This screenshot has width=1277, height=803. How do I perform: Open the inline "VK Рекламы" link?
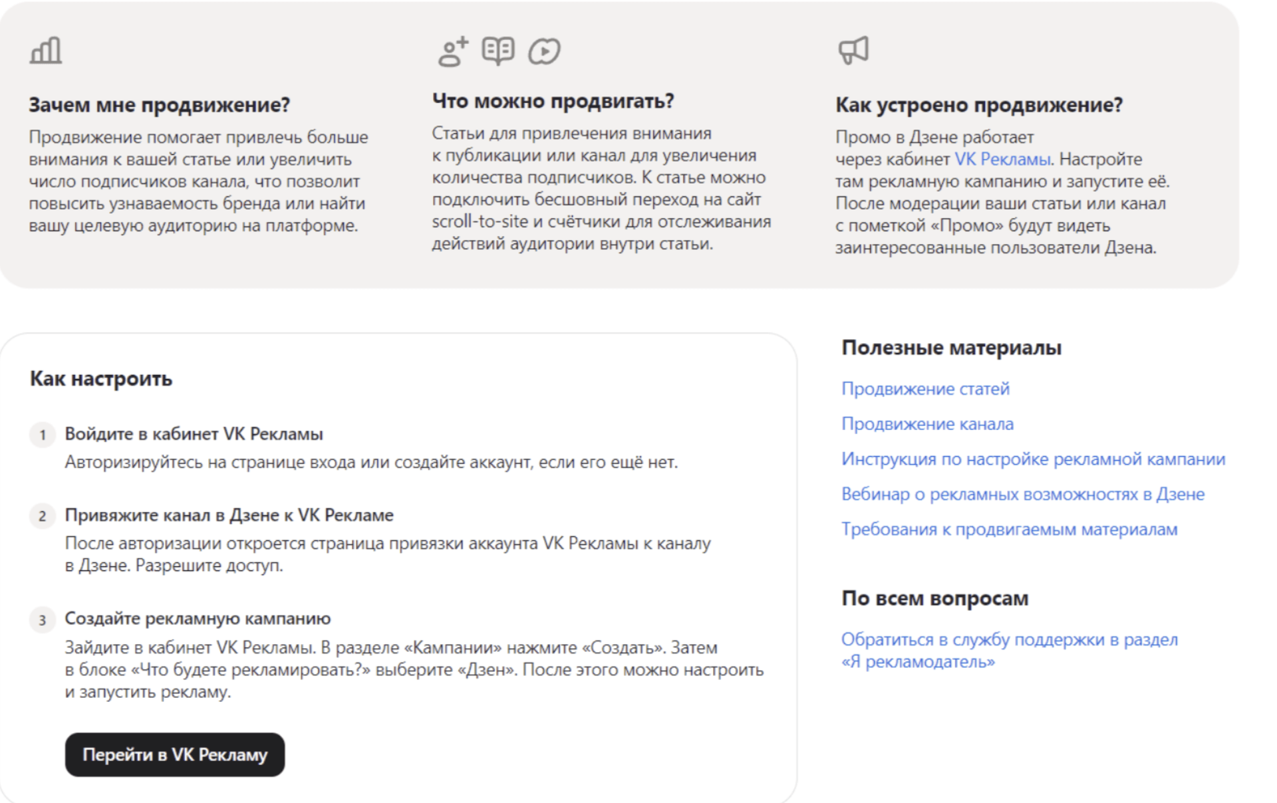tap(1002, 160)
